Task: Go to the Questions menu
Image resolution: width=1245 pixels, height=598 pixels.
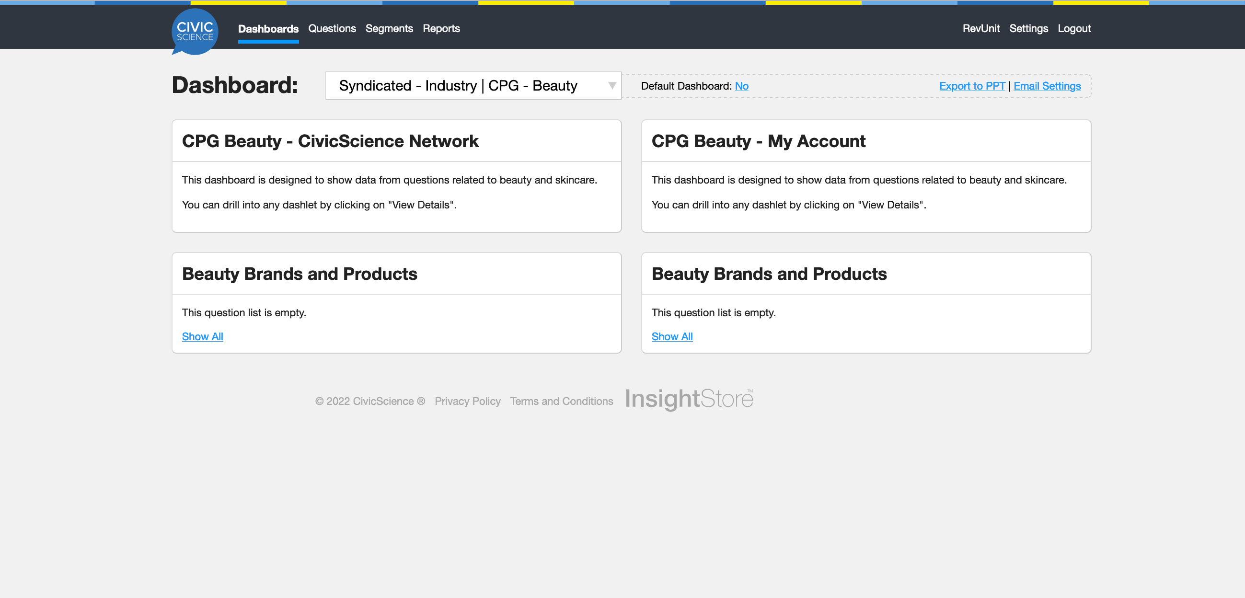Action: [332, 29]
